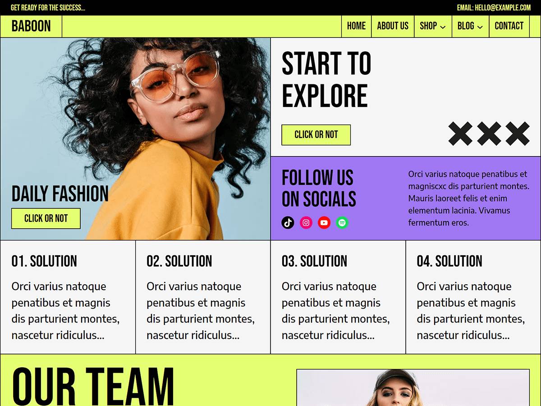Click 'Click or Not' under Start to Explore

pyautogui.click(x=316, y=135)
